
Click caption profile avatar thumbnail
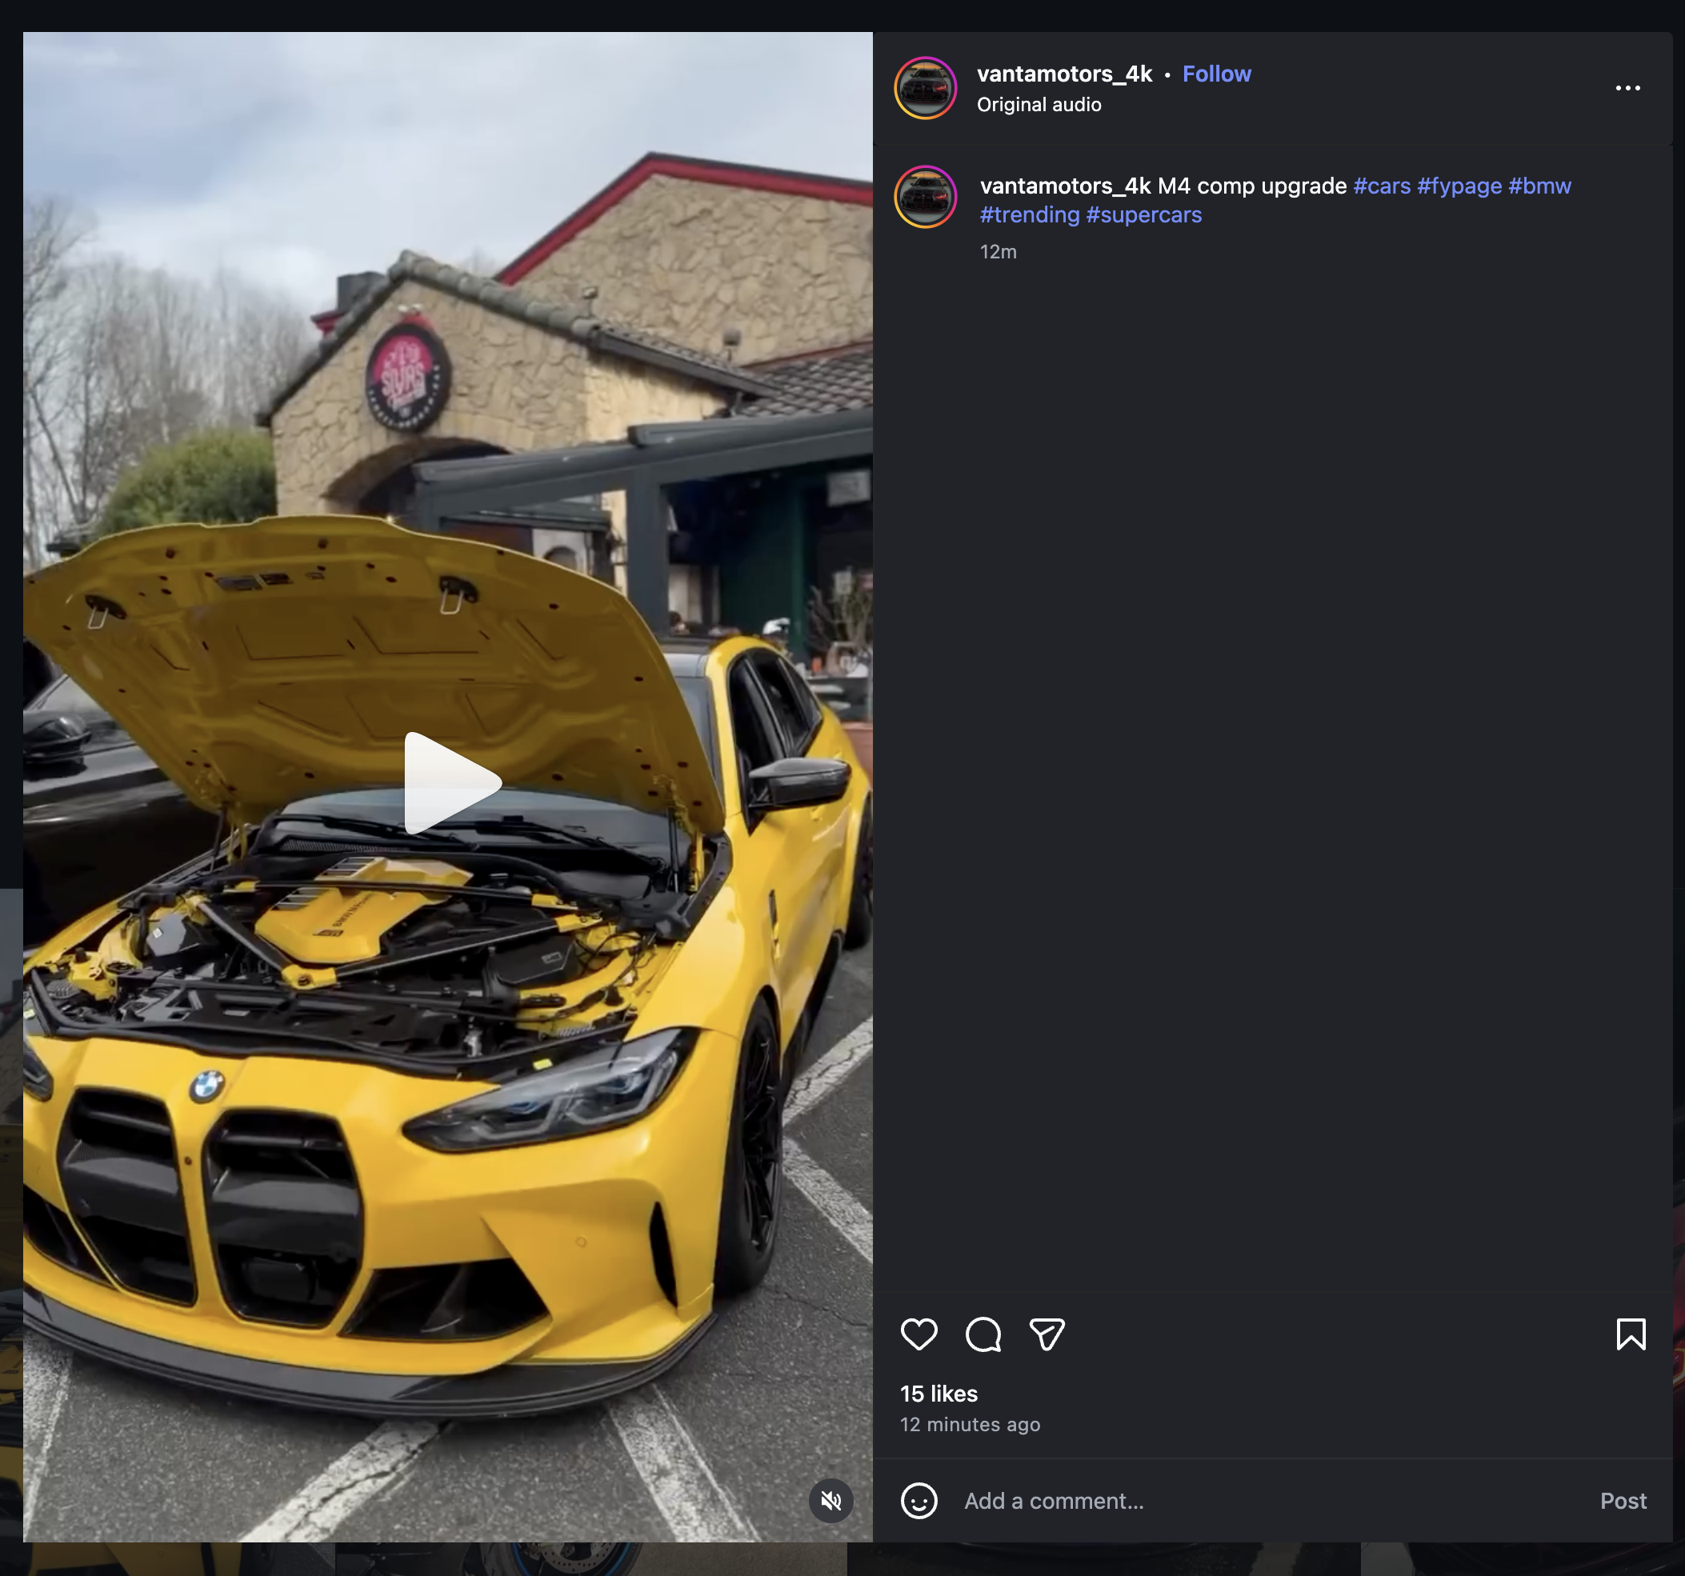926,197
